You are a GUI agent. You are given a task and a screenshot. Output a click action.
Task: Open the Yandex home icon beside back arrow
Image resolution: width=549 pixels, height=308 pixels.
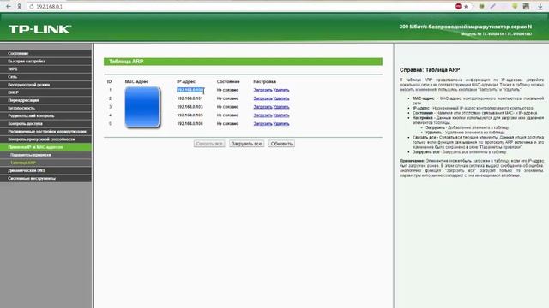pyautogui.click(x=19, y=6)
